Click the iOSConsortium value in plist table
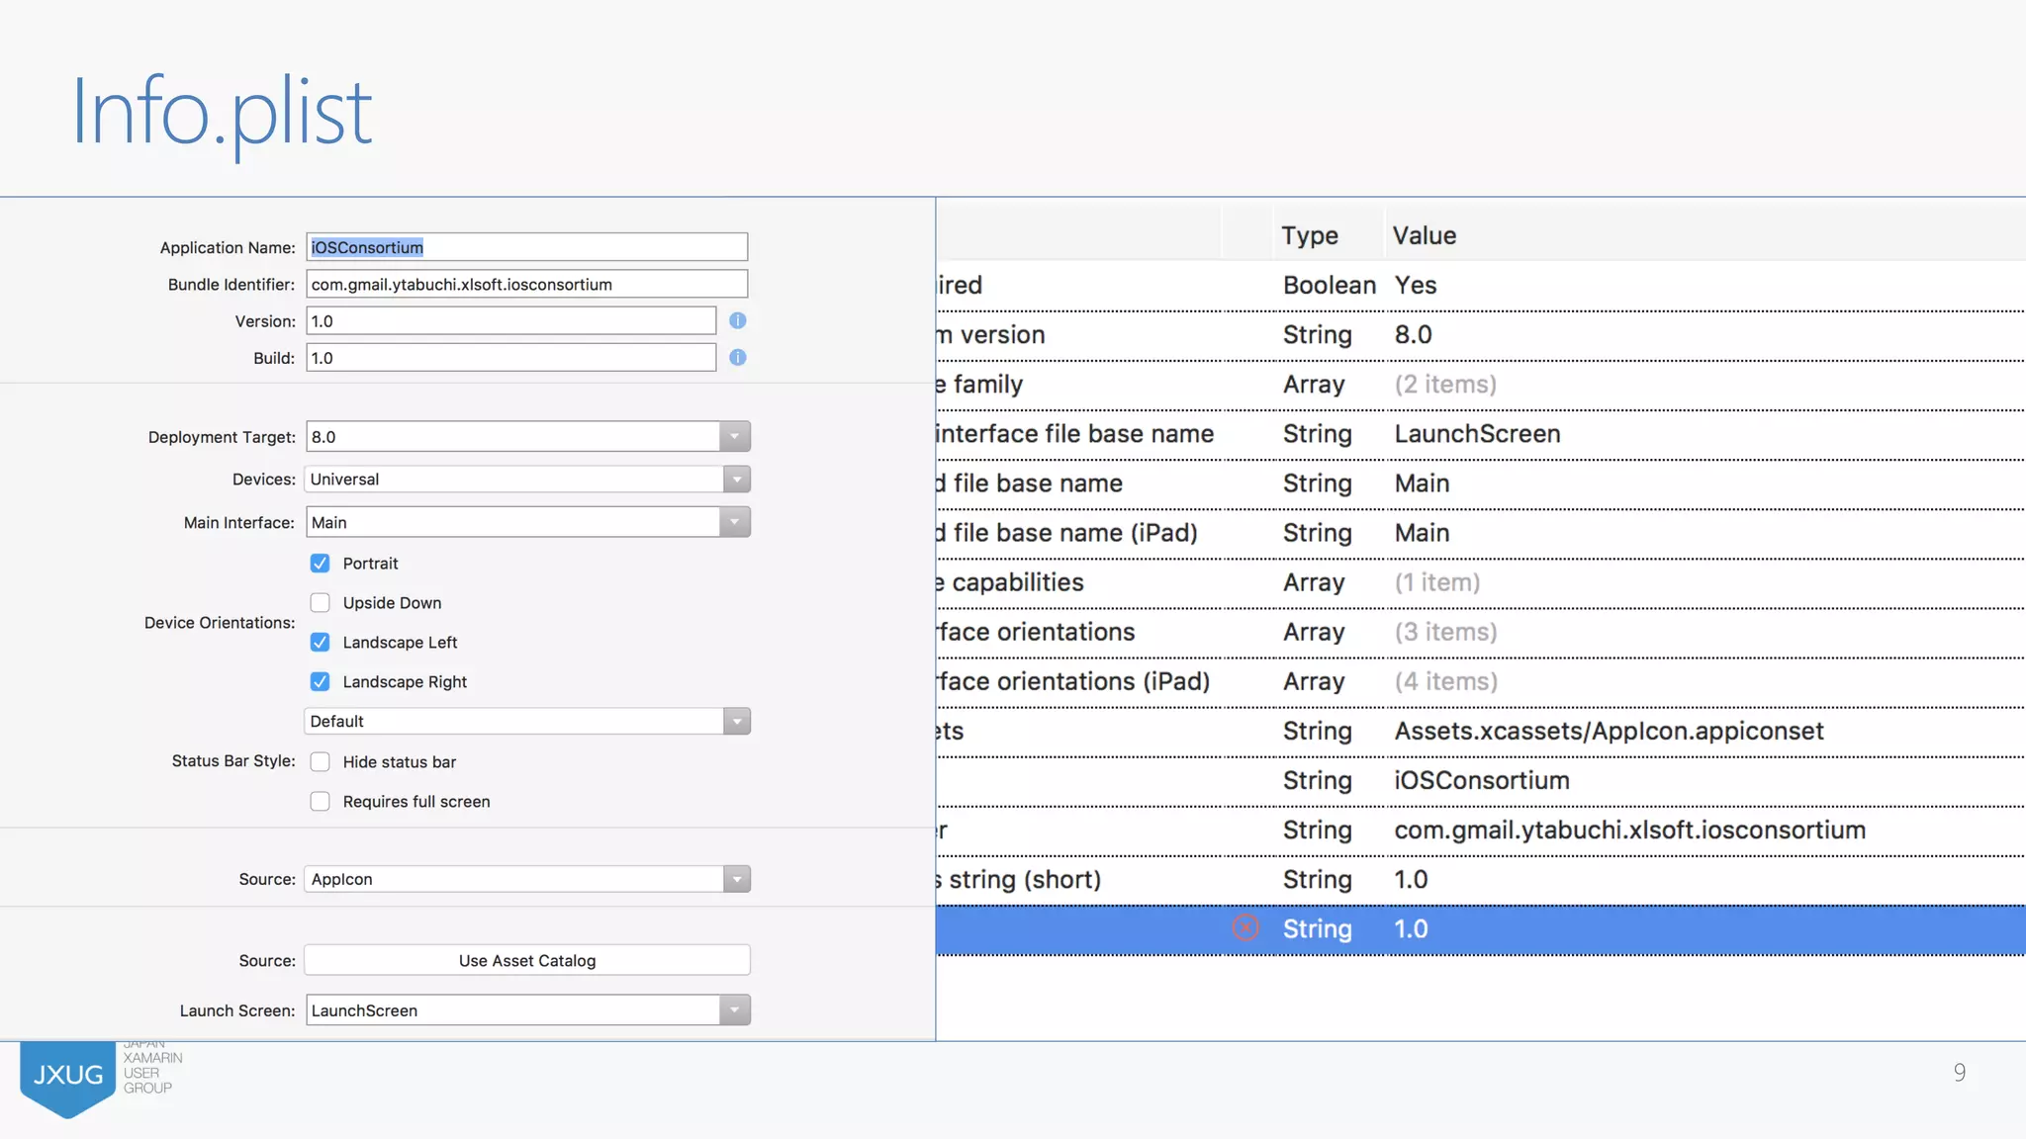Screen dimensions: 2026x1139 click(1482, 781)
